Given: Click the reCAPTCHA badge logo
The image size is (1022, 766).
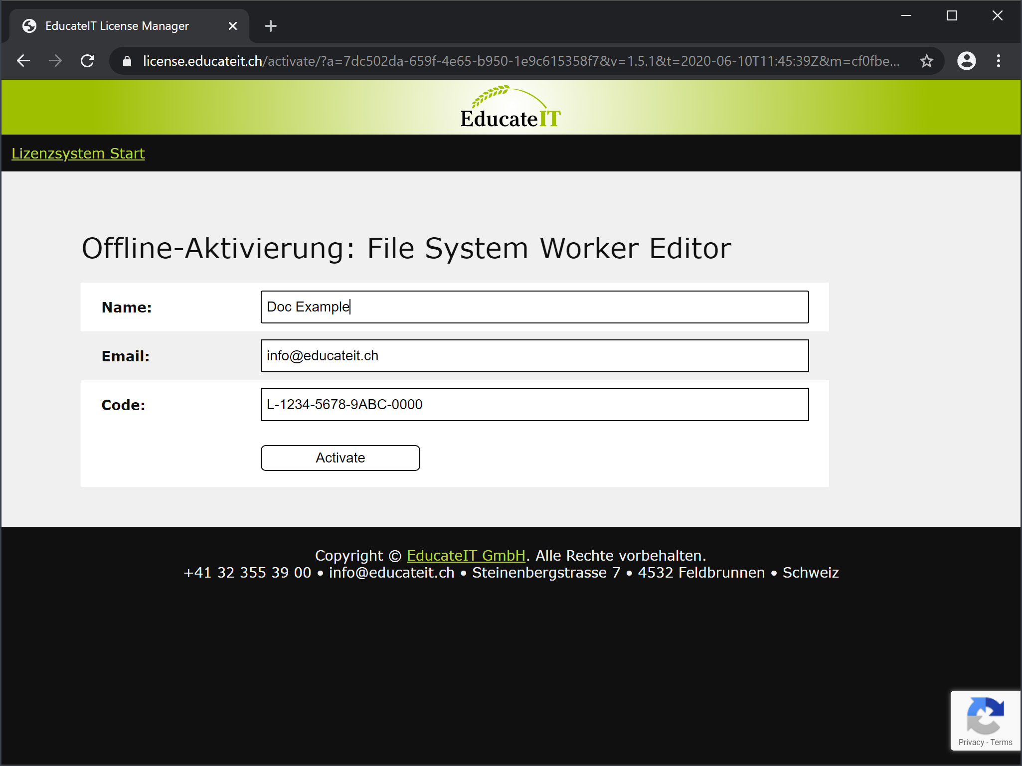Looking at the screenshot, I should [985, 715].
